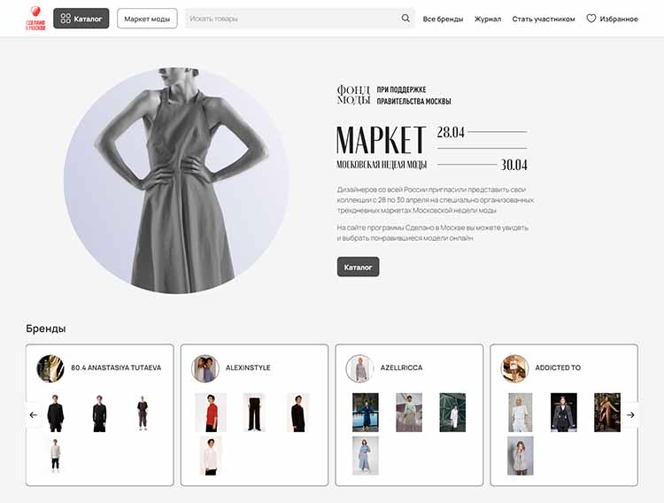
Task: Click the search magnifier icon
Action: point(405,19)
